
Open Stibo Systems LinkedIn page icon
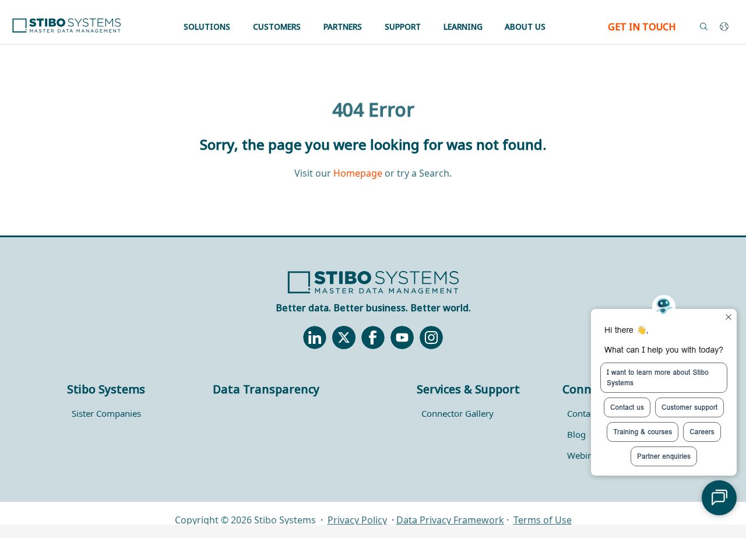click(315, 337)
